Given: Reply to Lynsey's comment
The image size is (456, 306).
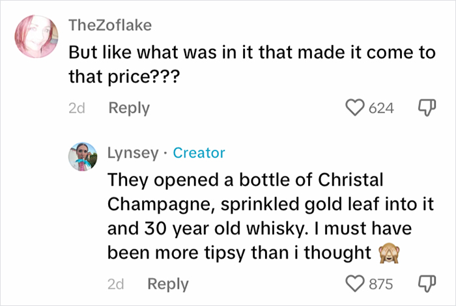Looking at the screenshot, I should [x=168, y=284].
